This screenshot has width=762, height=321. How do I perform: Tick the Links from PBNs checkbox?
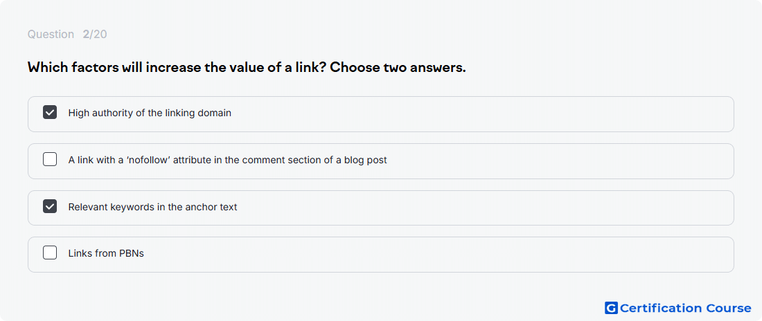[x=50, y=253]
